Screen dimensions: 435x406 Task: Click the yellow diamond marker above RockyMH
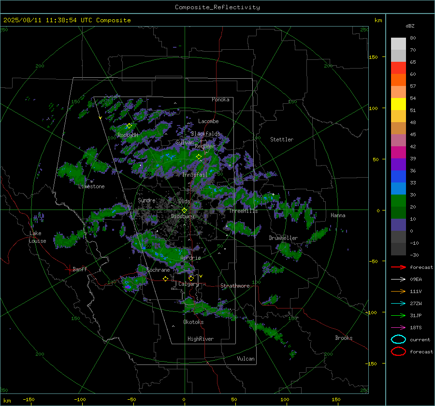[129, 126]
